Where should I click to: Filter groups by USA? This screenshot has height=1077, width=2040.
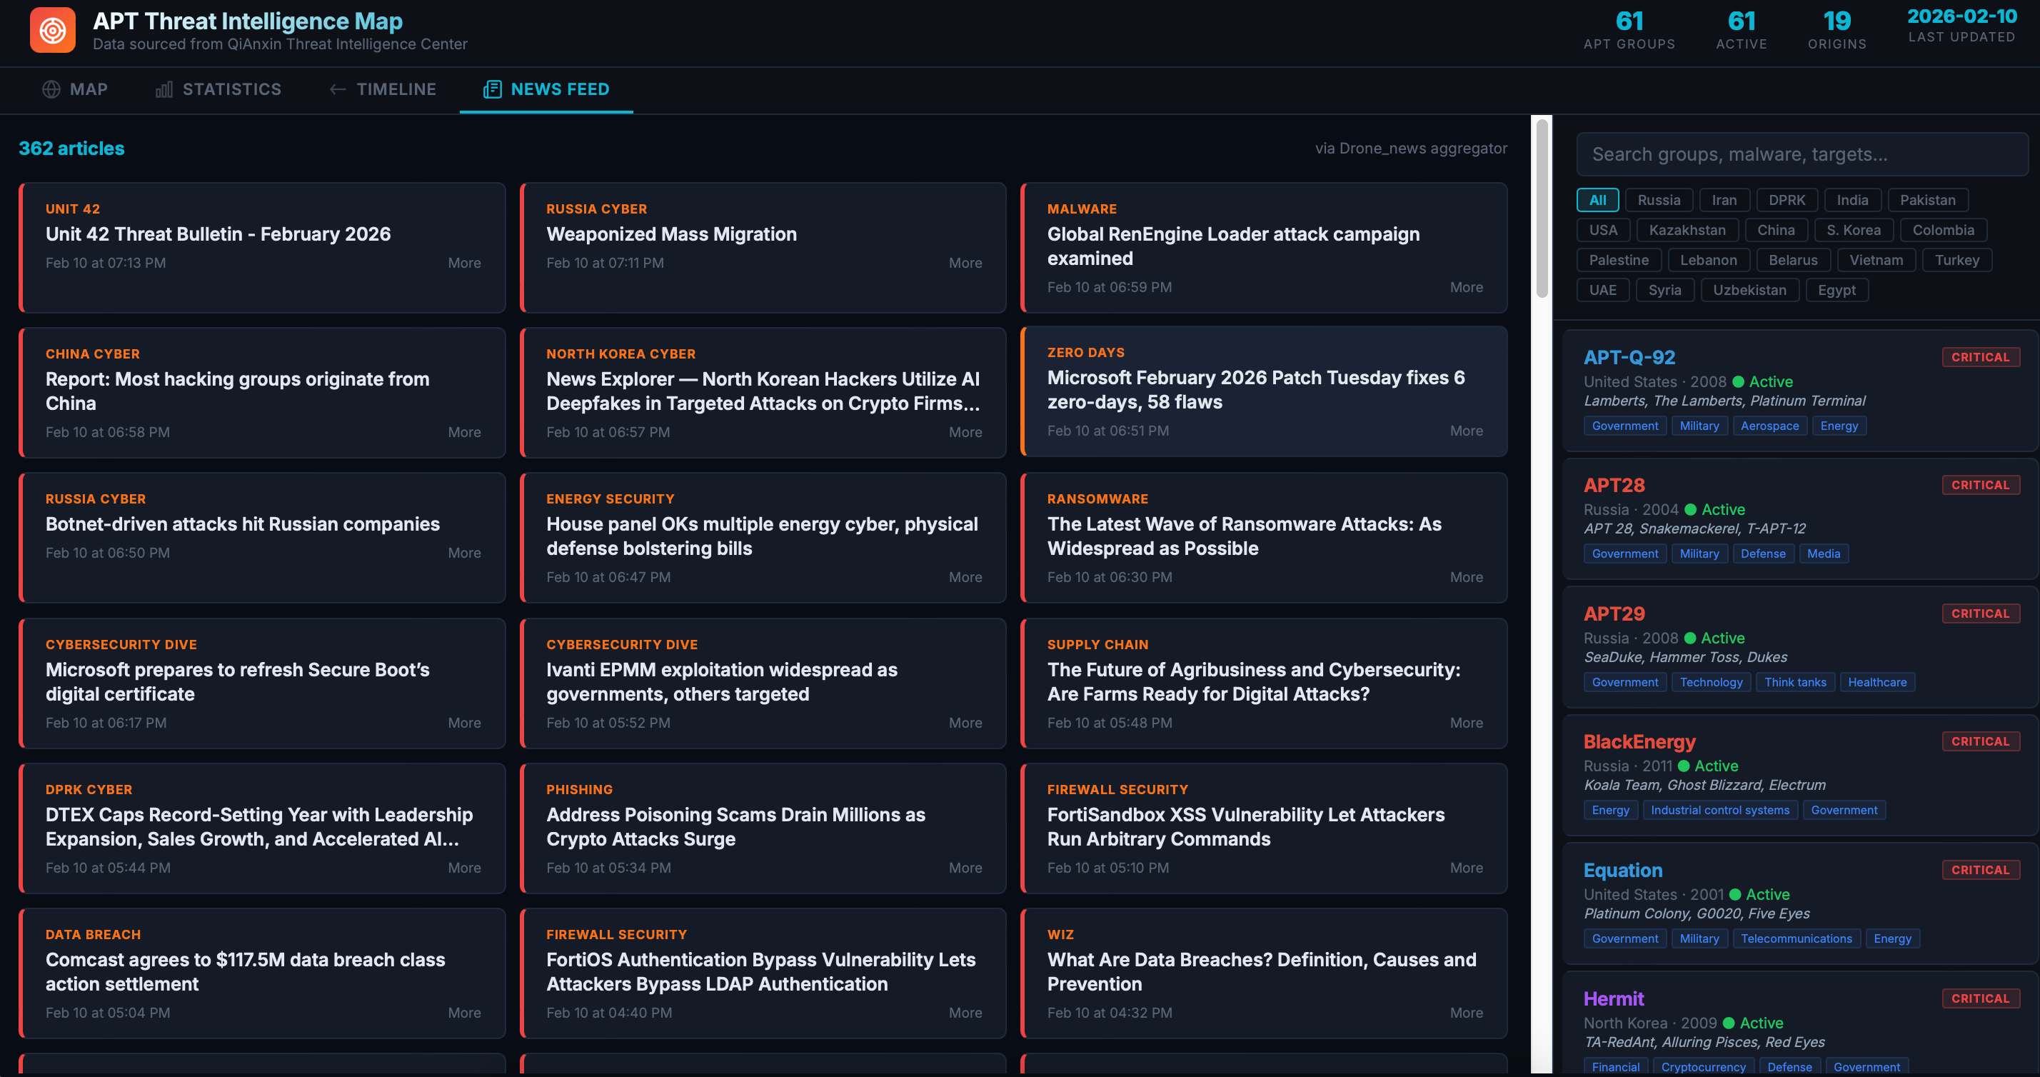(1603, 231)
